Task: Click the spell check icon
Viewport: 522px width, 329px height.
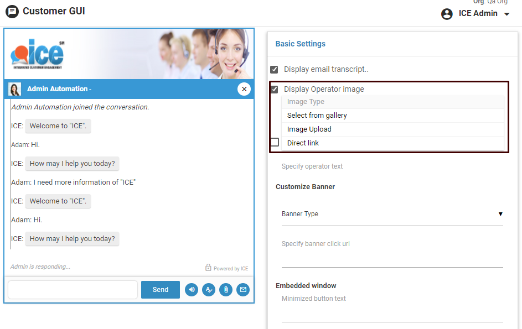Action: click(x=209, y=290)
